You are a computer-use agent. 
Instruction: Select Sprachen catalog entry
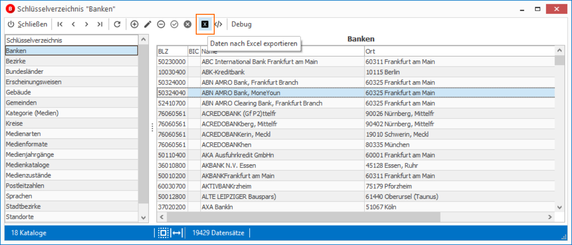pyautogui.click(x=72, y=196)
